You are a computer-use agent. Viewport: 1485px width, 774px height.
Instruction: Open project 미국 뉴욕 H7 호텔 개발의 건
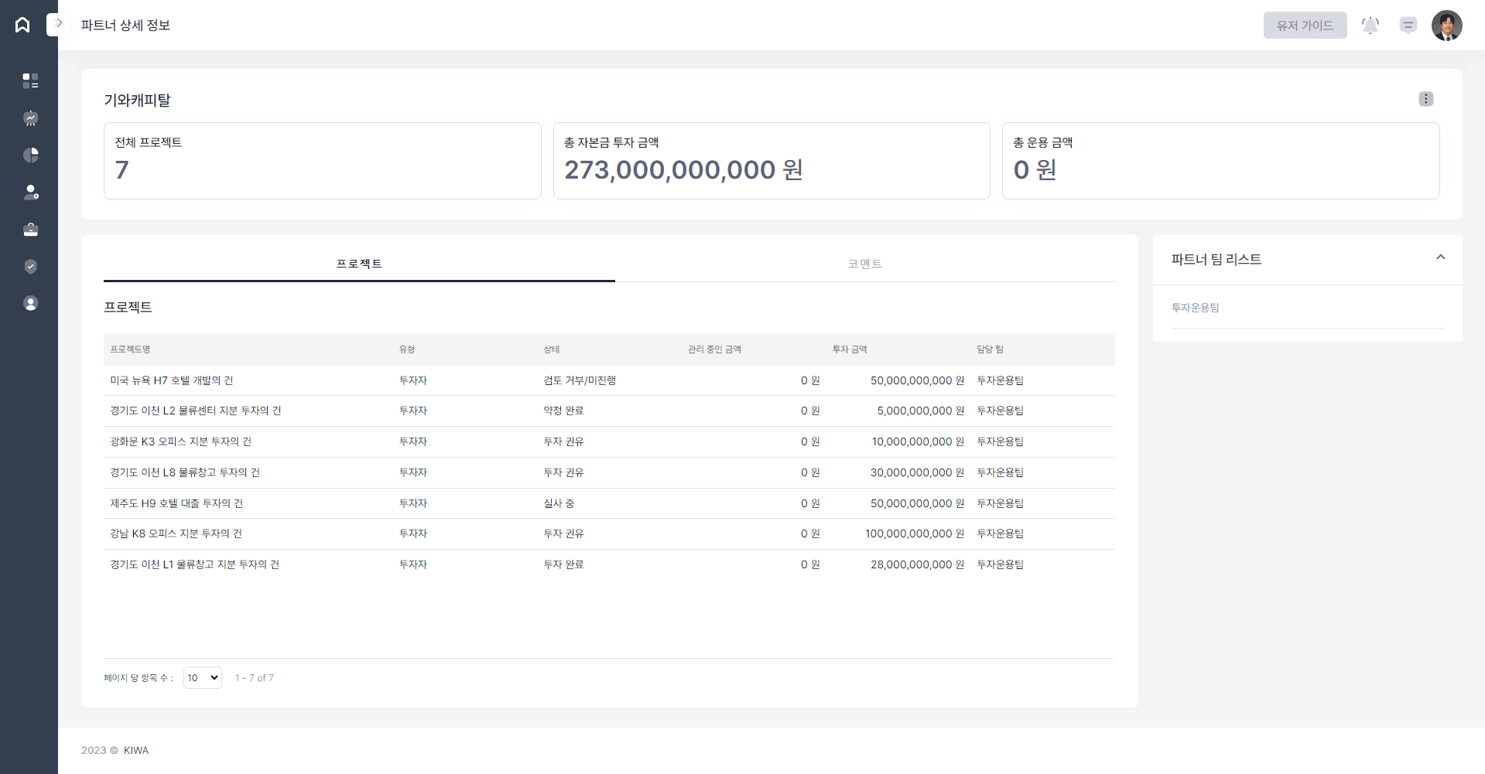[x=171, y=380]
